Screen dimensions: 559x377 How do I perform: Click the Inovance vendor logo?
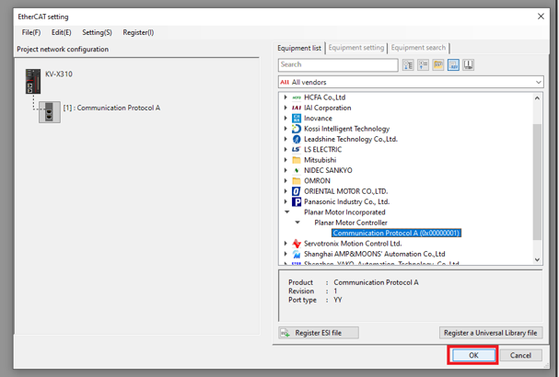[x=297, y=119]
